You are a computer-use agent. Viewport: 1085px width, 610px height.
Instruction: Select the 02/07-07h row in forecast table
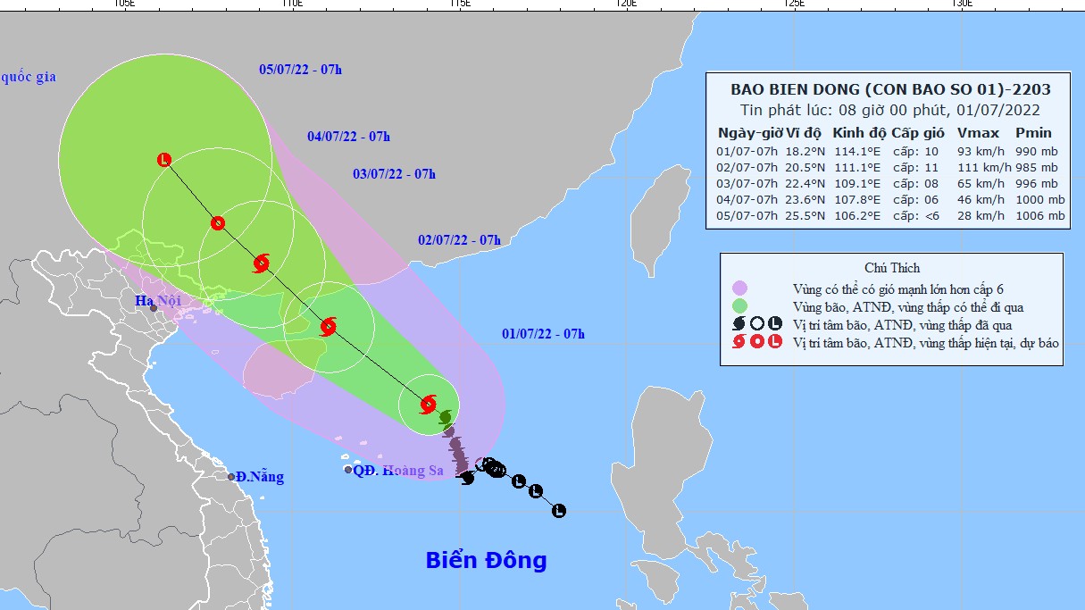click(890, 167)
